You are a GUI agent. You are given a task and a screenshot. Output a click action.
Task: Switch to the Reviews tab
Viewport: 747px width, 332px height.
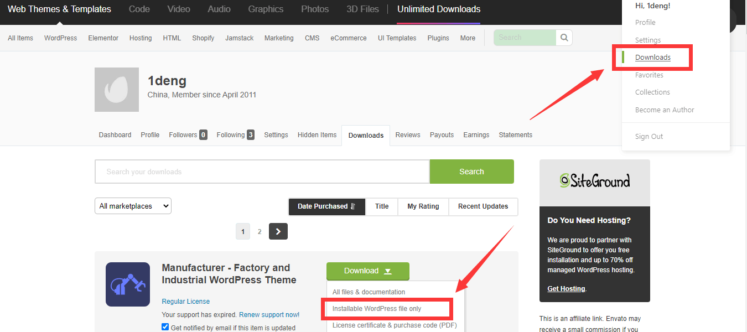tap(408, 135)
